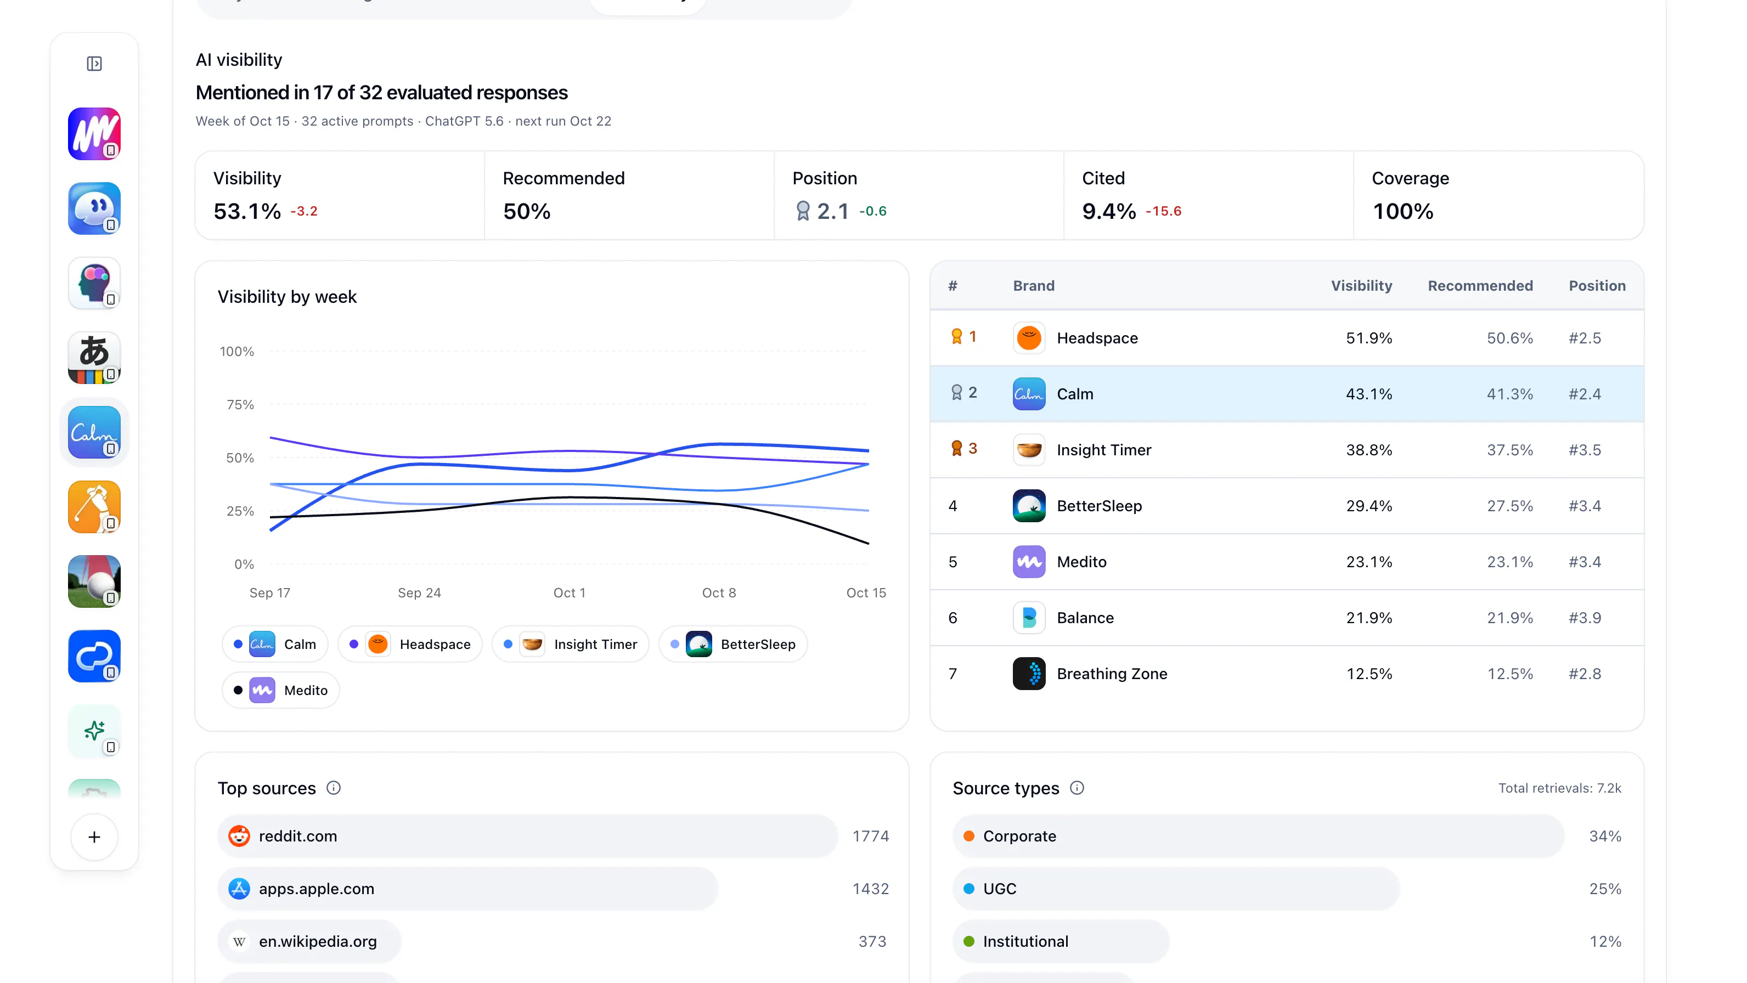Open the Visibility 53.1% metric card

pyautogui.click(x=340, y=195)
